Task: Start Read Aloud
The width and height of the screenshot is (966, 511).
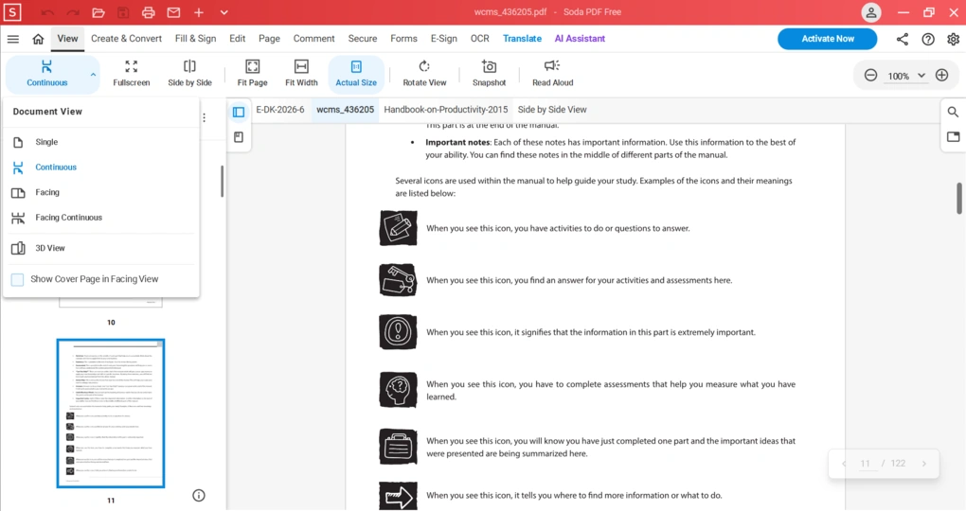Action: [x=553, y=73]
